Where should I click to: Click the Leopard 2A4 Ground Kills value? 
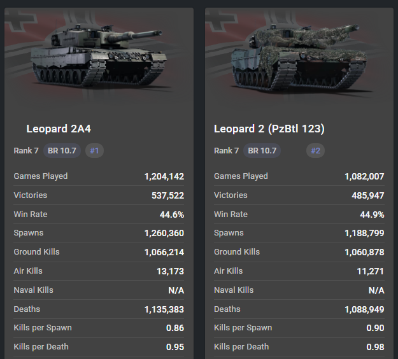tap(164, 252)
